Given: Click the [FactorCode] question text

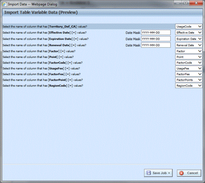Looking at the screenshot, I should pyautogui.click(x=43, y=63).
